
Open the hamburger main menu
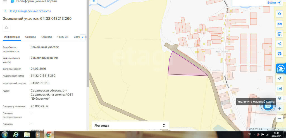pos(5,1)
